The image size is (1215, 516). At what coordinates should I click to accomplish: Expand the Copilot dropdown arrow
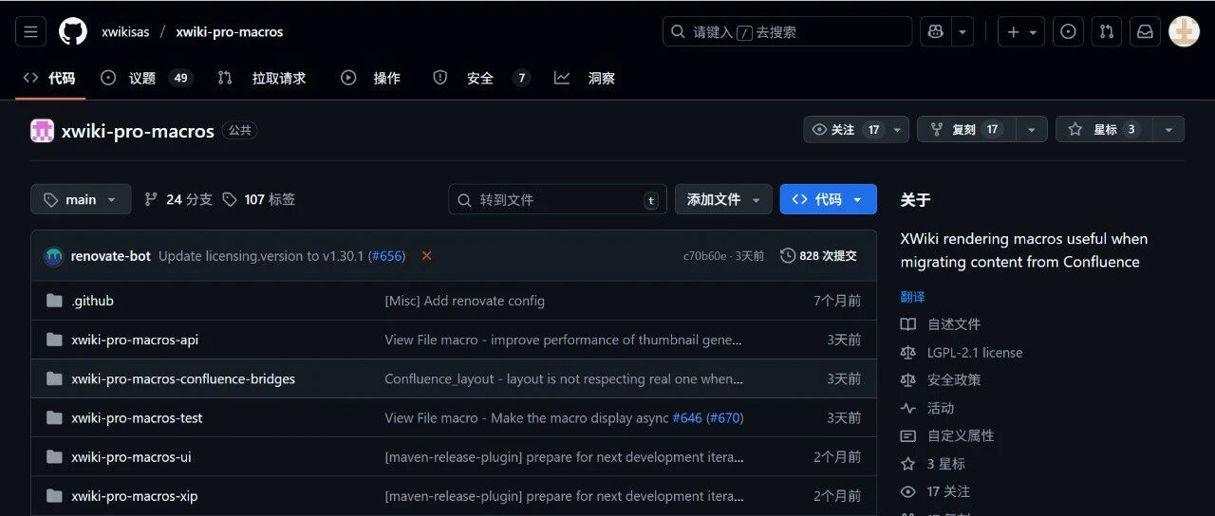coord(963,31)
